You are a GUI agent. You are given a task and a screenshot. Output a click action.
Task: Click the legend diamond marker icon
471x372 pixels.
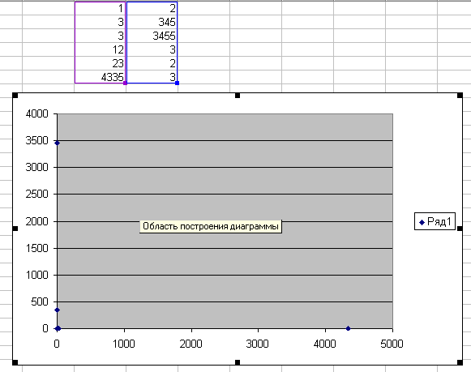[x=422, y=222]
